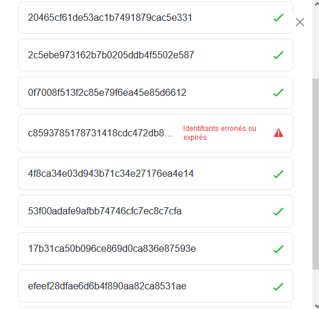
Task: Close the panel with the X button
Action: [x=300, y=22]
